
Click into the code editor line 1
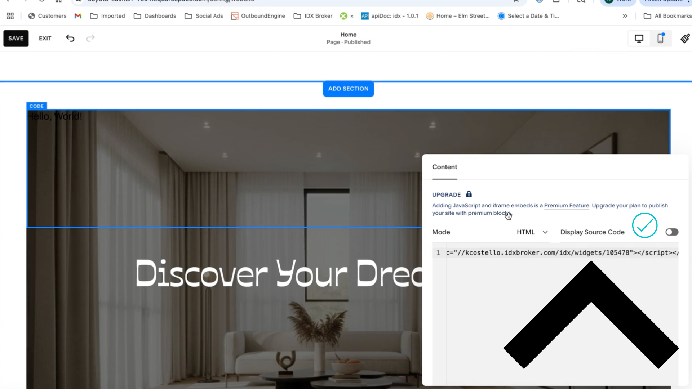pyautogui.click(x=562, y=253)
